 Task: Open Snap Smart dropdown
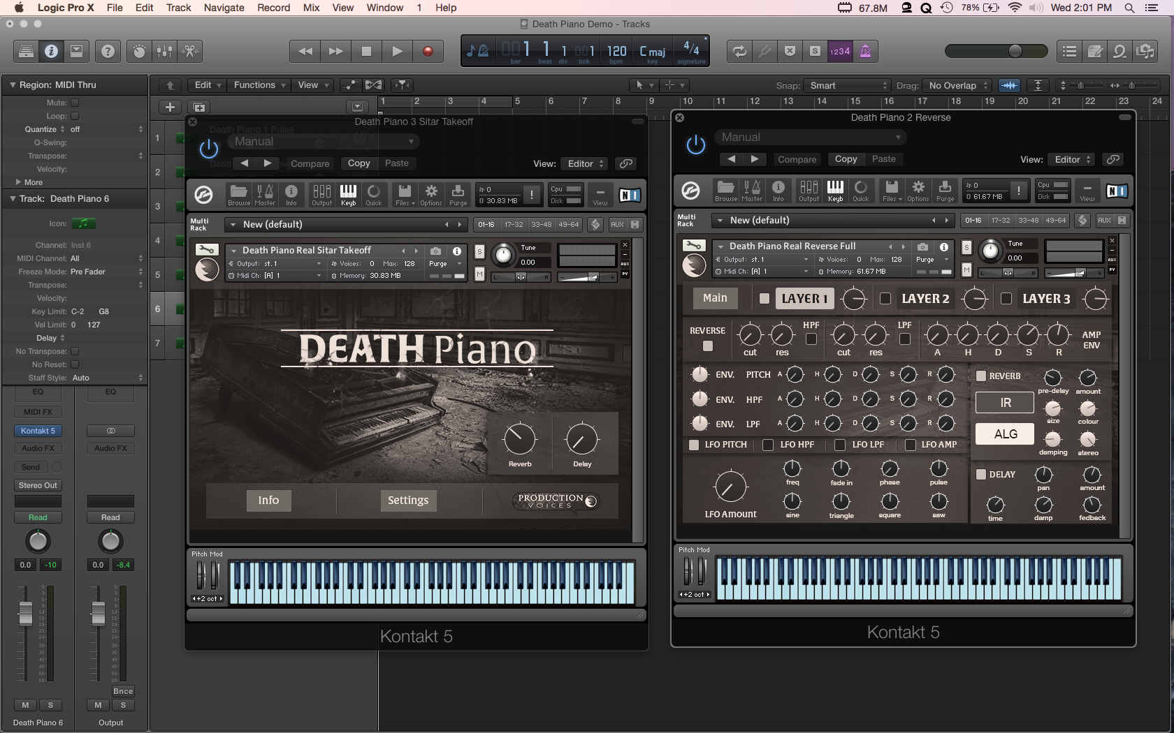tap(846, 85)
